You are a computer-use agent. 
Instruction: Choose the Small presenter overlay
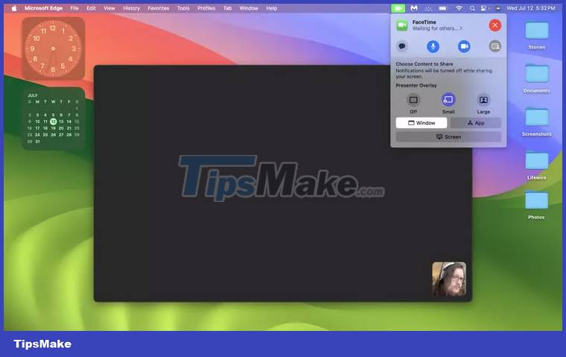(448, 100)
